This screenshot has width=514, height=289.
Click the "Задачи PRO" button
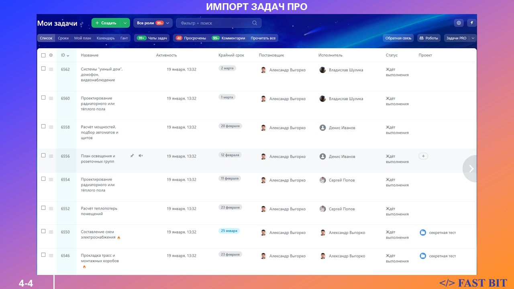click(457, 38)
